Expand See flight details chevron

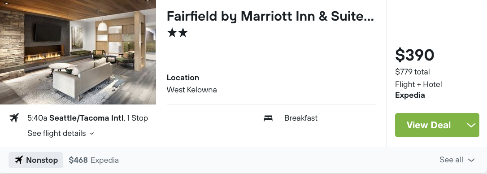click(91, 133)
